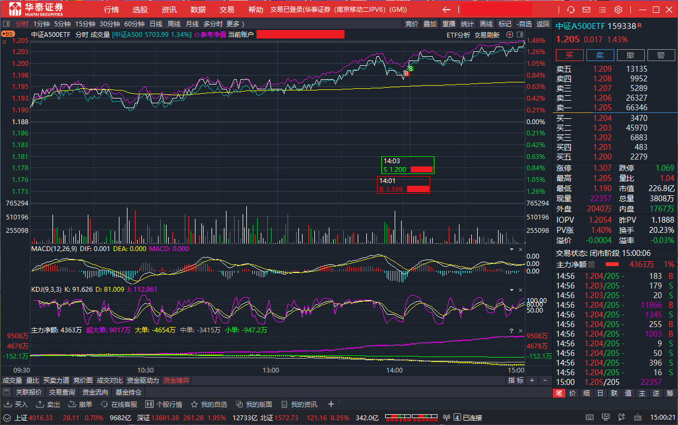Click the back arrow in title bar
The height and width of the screenshot is (425, 678).
(446, 10)
